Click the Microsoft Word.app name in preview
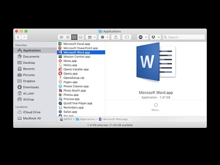220x165 pixels. pyautogui.click(x=156, y=93)
